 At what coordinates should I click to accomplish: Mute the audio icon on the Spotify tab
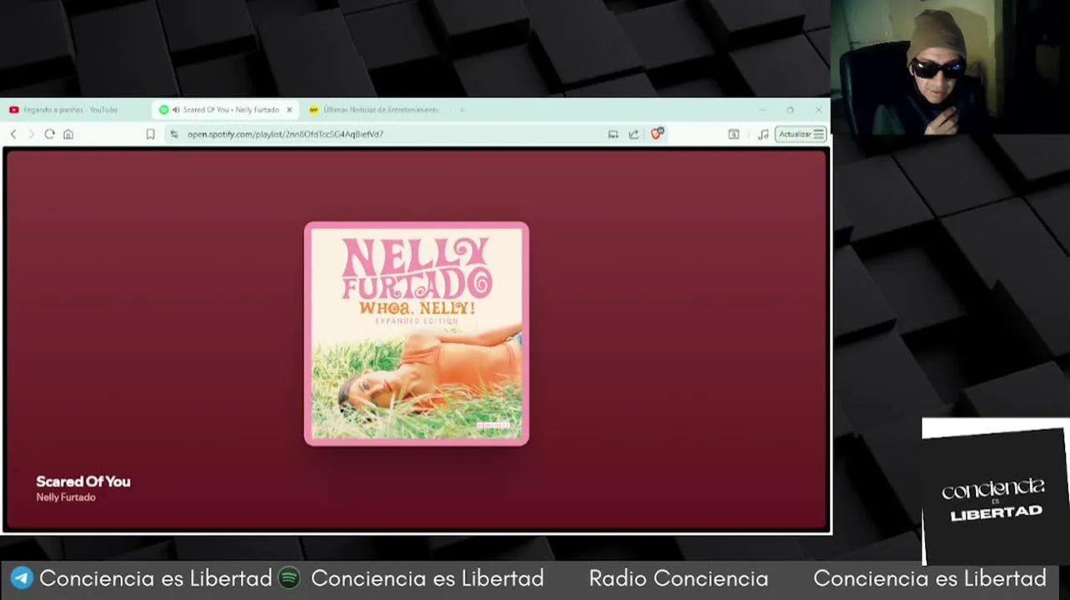click(176, 110)
